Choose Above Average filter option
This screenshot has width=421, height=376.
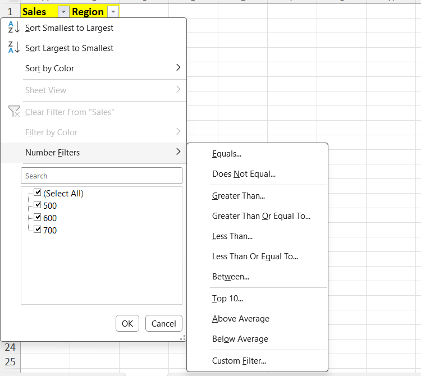pyautogui.click(x=257, y=319)
